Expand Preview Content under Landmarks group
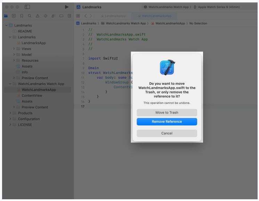 (14, 78)
